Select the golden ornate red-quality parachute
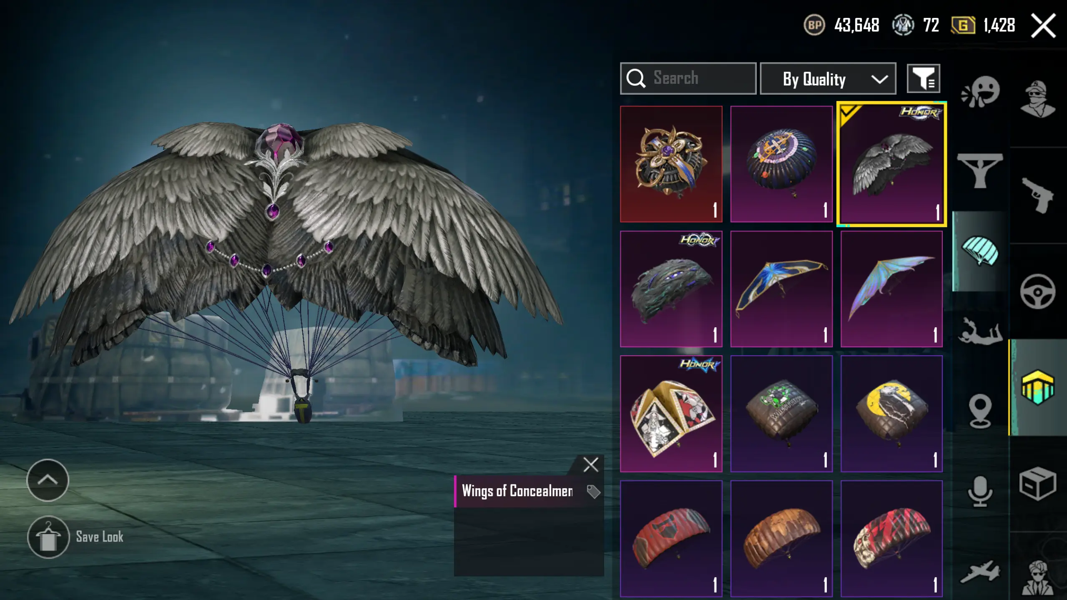Viewport: 1067px width, 600px height. pos(671,164)
